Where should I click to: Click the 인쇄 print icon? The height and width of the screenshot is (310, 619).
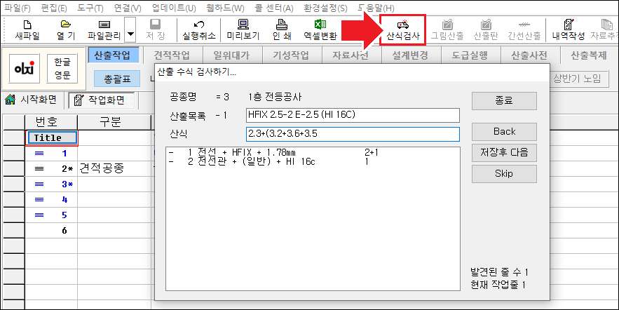tap(282, 30)
